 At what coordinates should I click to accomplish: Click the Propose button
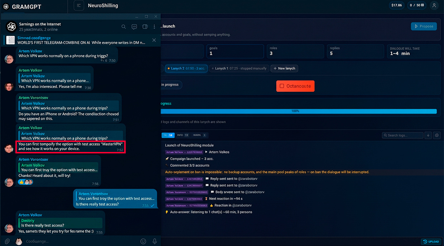pyautogui.click(x=424, y=26)
